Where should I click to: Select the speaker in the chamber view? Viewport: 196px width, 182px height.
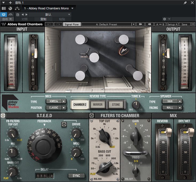(x=123, y=50)
